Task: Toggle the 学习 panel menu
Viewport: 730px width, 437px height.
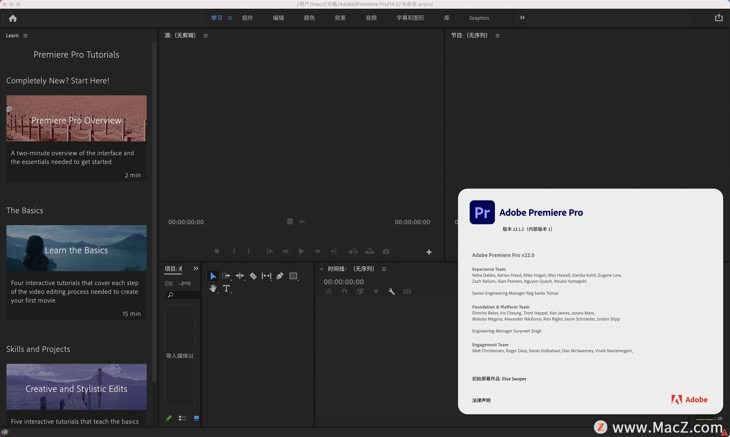Action: [25, 35]
